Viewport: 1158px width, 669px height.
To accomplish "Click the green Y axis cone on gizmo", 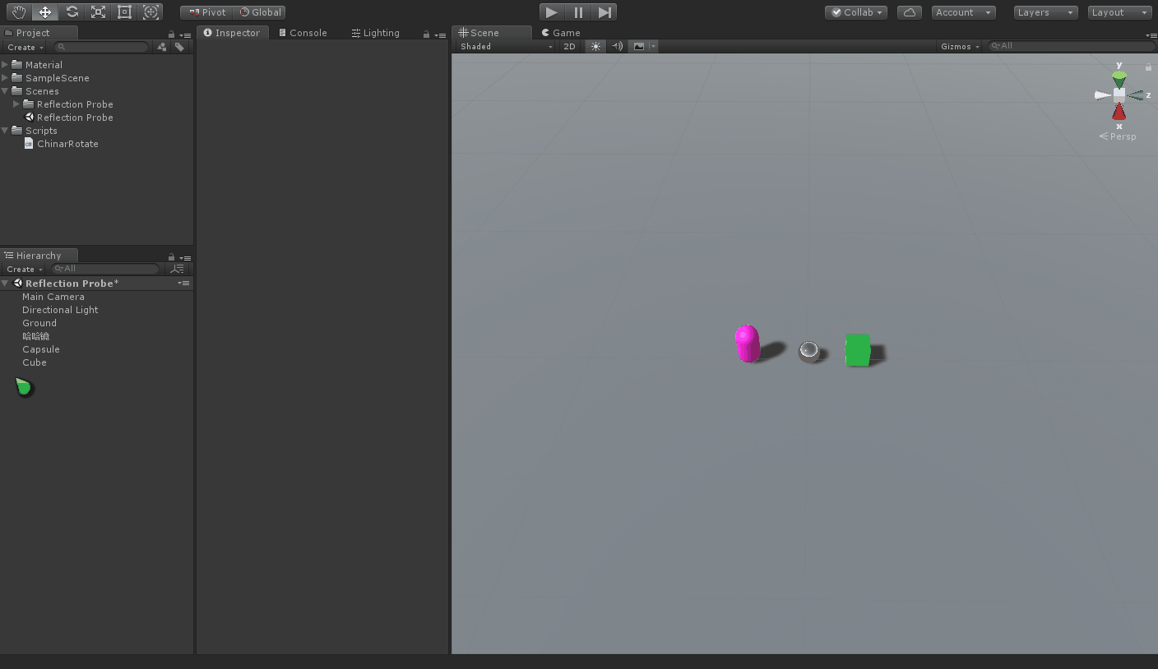I will pyautogui.click(x=1119, y=79).
